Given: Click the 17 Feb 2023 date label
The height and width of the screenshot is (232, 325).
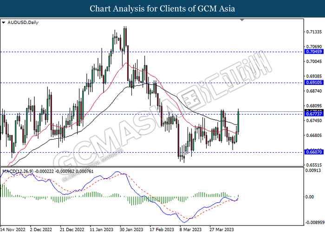Looking at the screenshot, I should pos(162,229).
